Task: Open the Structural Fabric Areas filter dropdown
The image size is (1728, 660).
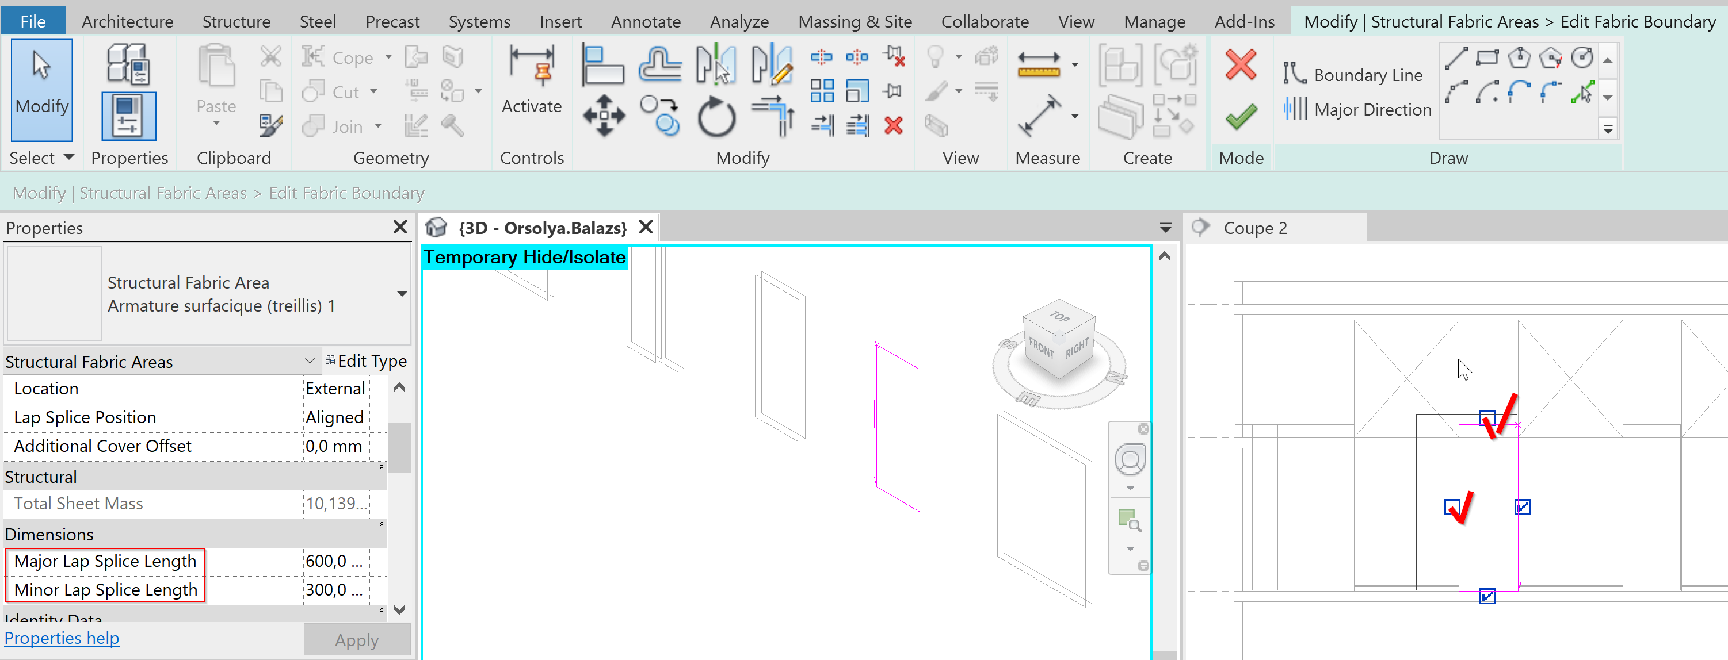Action: pyautogui.click(x=310, y=360)
